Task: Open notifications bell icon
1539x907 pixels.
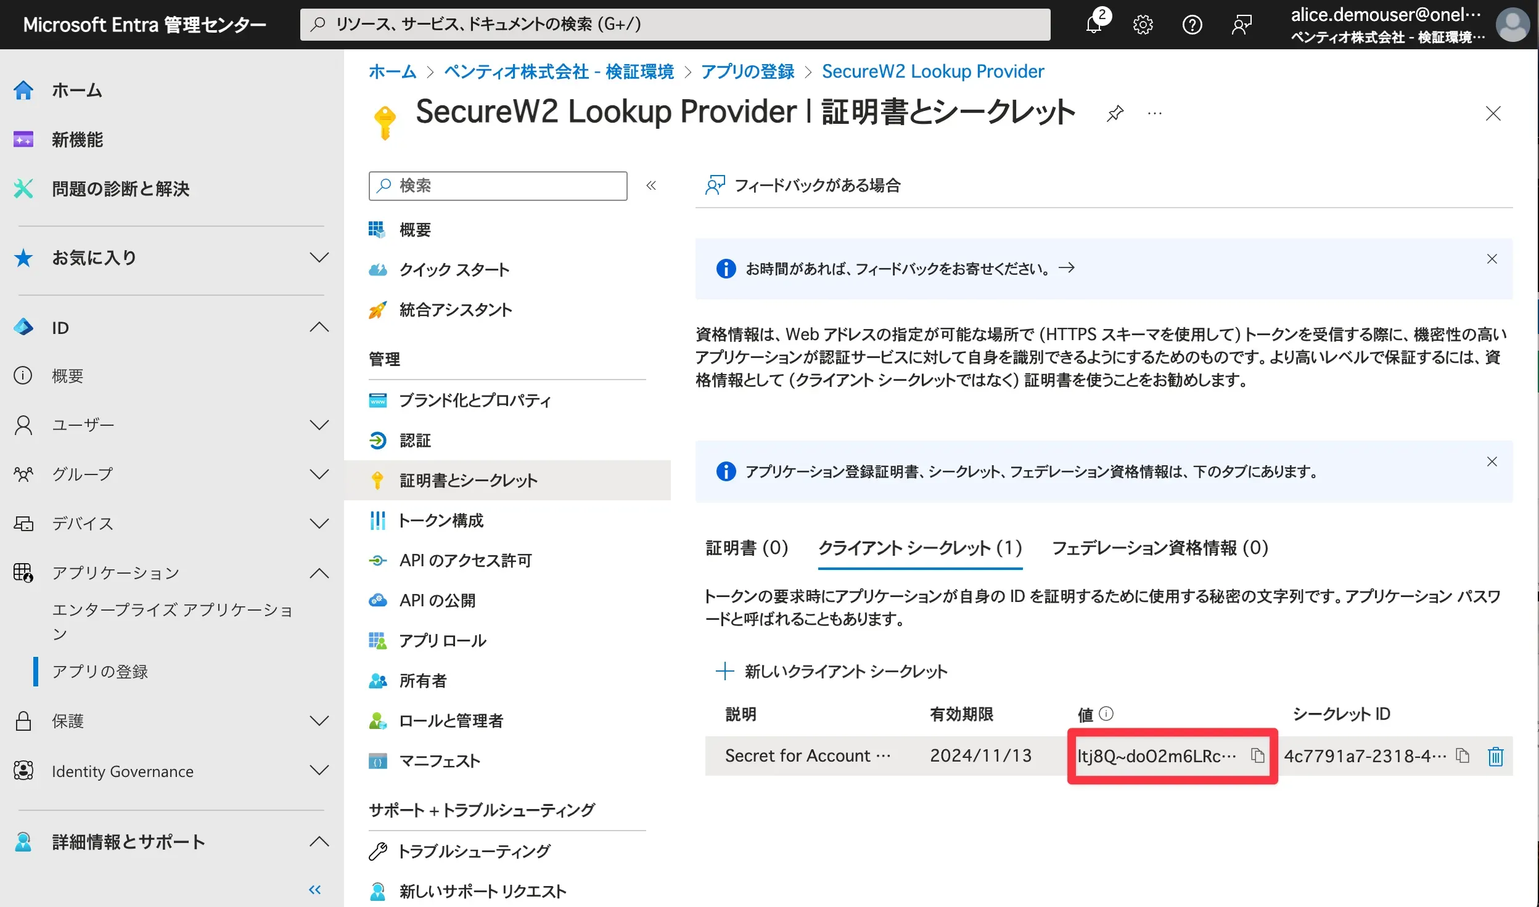Action: pos(1094,25)
